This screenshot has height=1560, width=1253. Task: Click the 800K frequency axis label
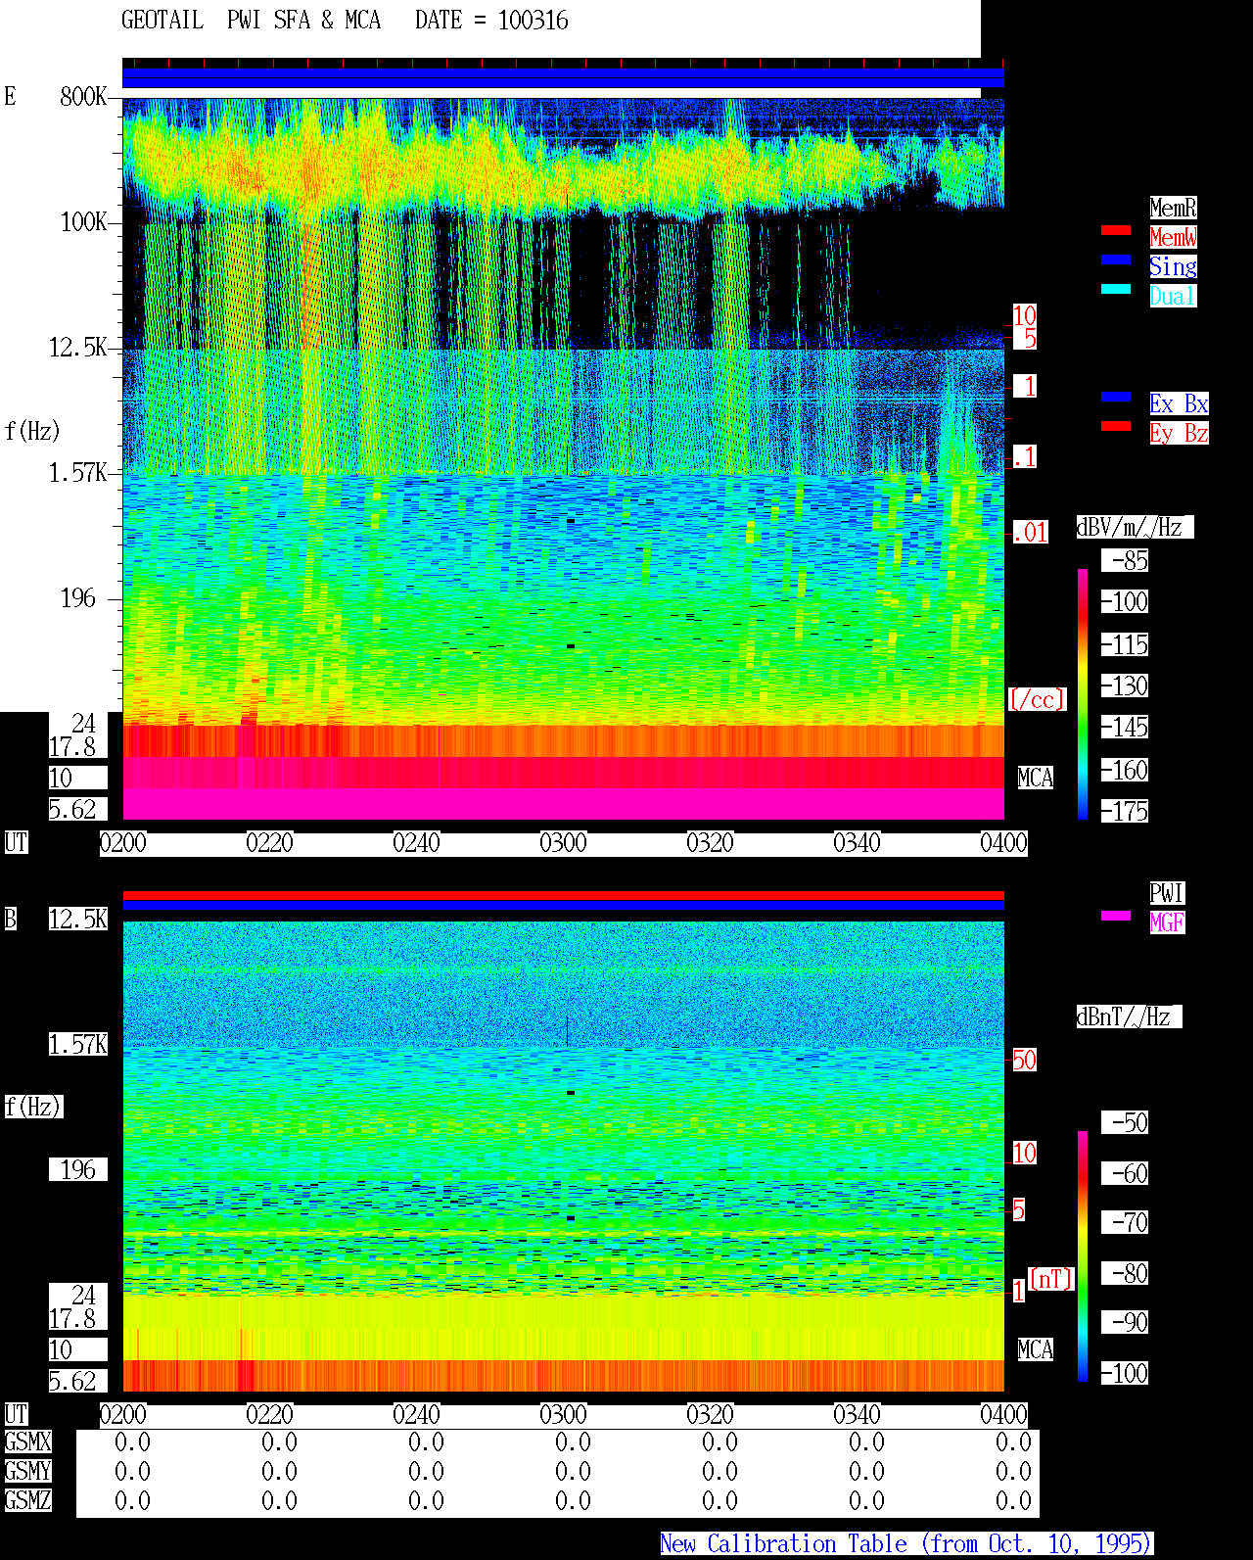point(83,97)
